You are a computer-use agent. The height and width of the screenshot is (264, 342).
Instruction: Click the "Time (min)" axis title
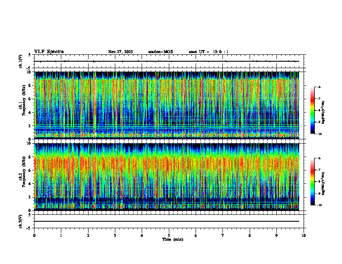point(173,239)
